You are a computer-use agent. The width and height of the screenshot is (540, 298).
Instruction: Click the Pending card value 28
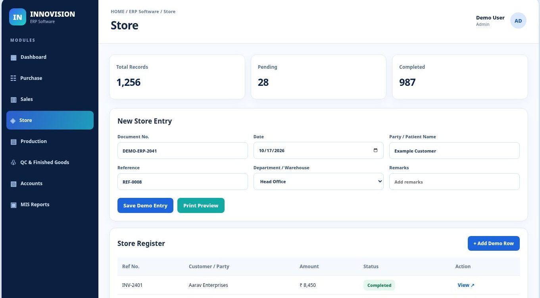[263, 82]
